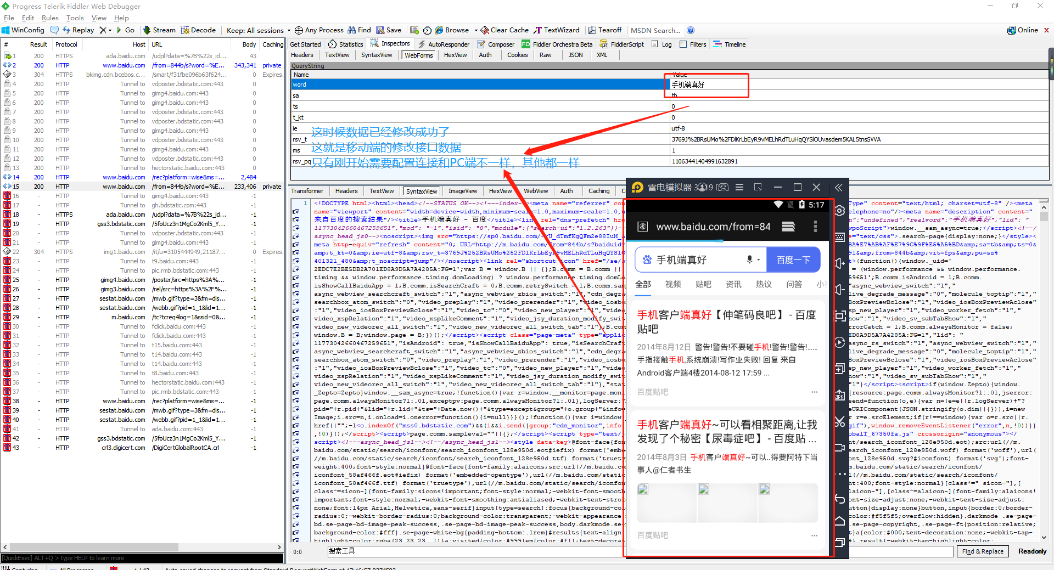Open the Timeline tab
The width and height of the screenshot is (1054, 570).
(x=730, y=44)
